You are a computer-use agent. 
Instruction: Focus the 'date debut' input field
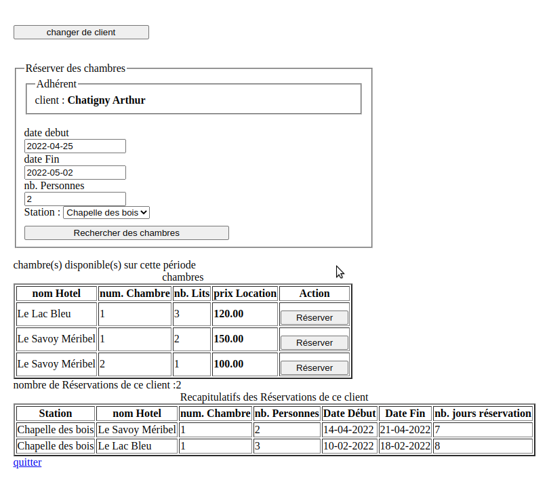(75, 146)
